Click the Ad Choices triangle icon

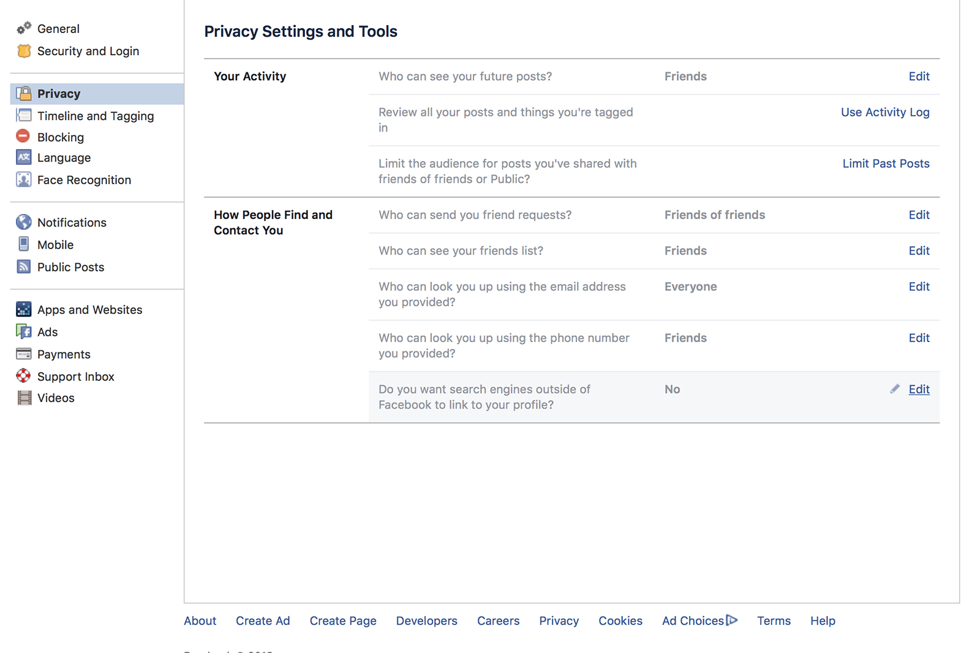pyautogui.click(x=732, y=620)
